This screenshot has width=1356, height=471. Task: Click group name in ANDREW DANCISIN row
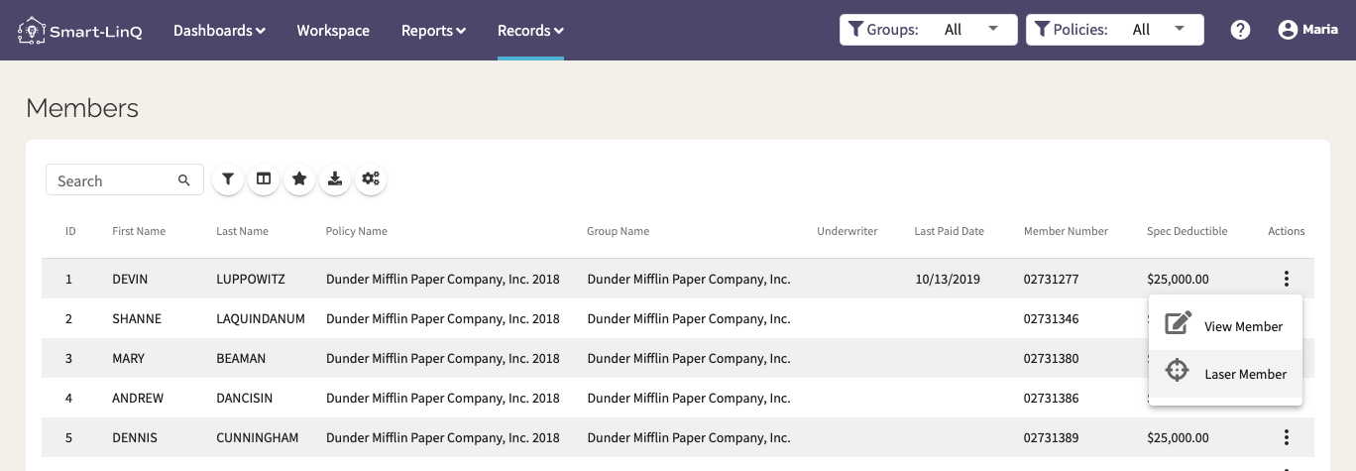pos(689,398)
